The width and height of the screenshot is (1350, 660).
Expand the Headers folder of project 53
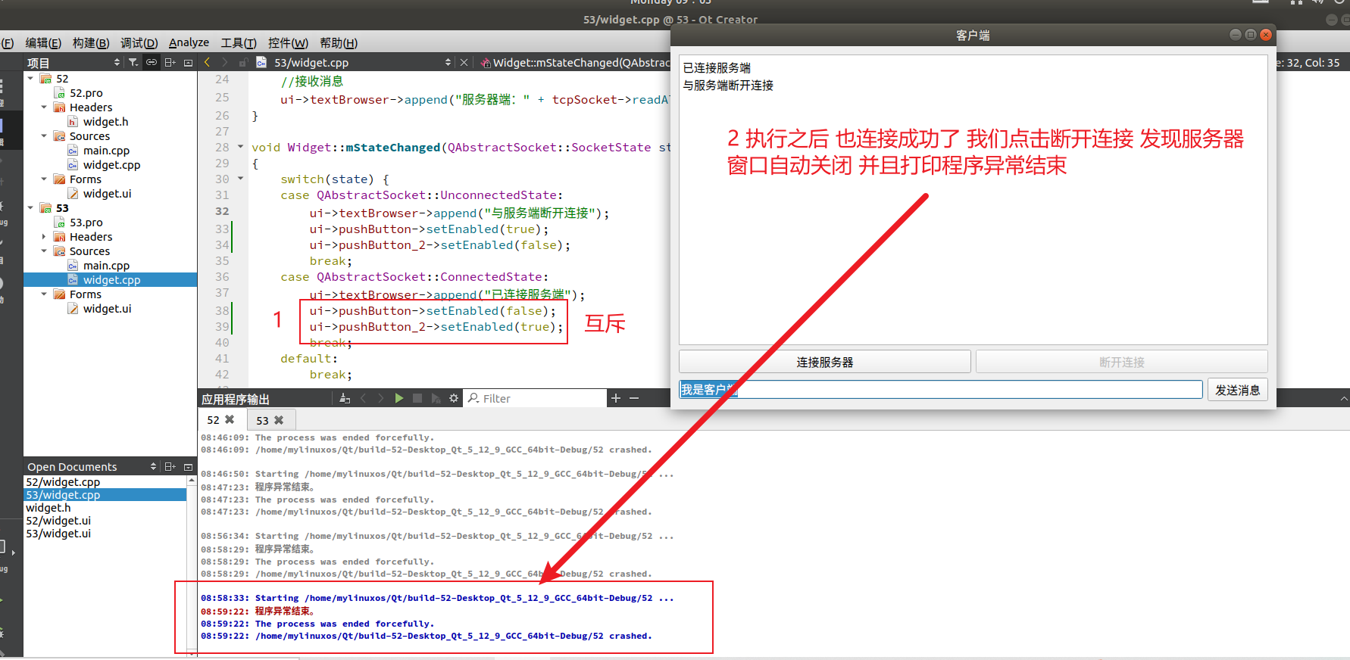[x=44, y=236]
